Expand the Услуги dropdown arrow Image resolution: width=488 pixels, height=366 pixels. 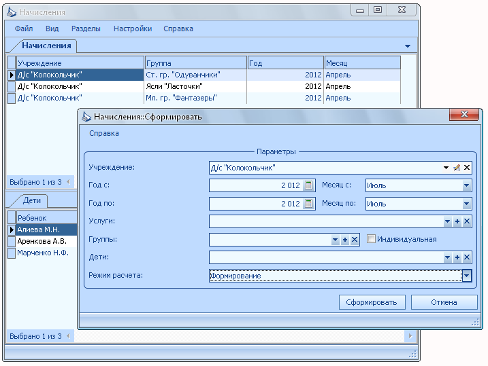point(448,221)
